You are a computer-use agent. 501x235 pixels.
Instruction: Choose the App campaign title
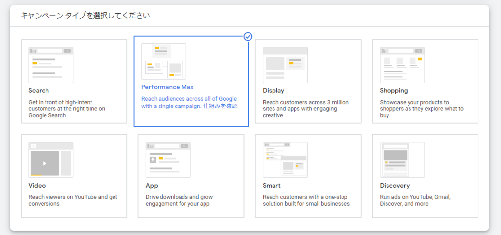tap(152, 186)
